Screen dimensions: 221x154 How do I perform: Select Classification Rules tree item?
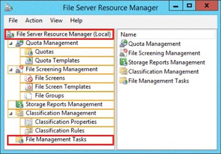[60, 131]
